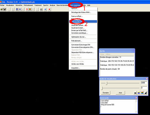Screen dimensions: 150x115
Task: Click the Auto threshold button
Action: pyautogui.click(x=120, y=93)
